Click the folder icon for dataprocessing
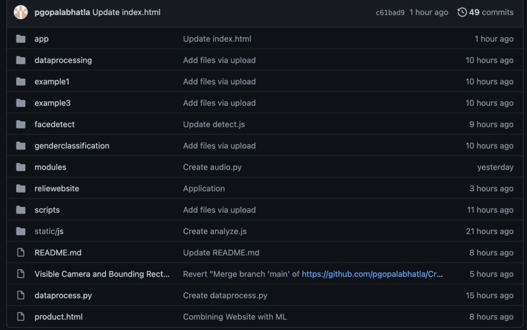This screenshot has width=527, height=330. tap(21, 60)
